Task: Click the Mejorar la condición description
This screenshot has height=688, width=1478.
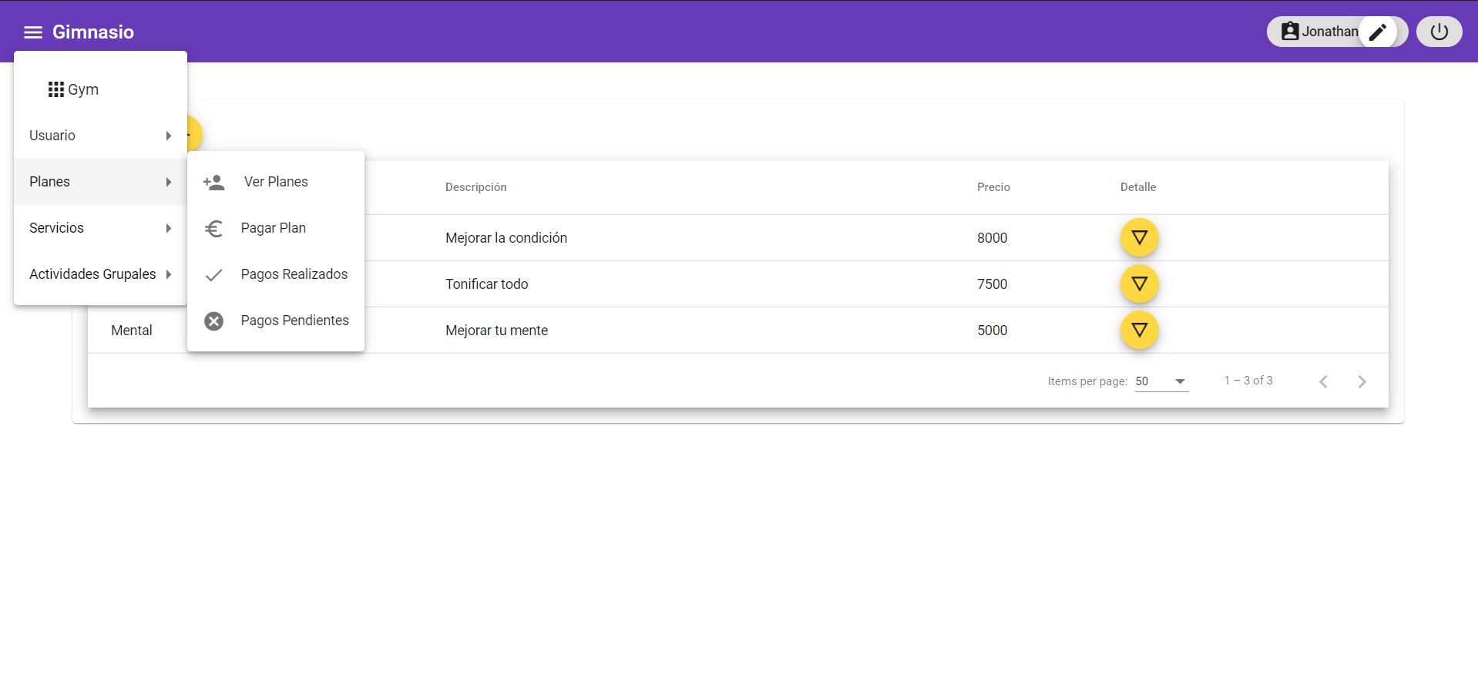Action: (x=506, y=238)
